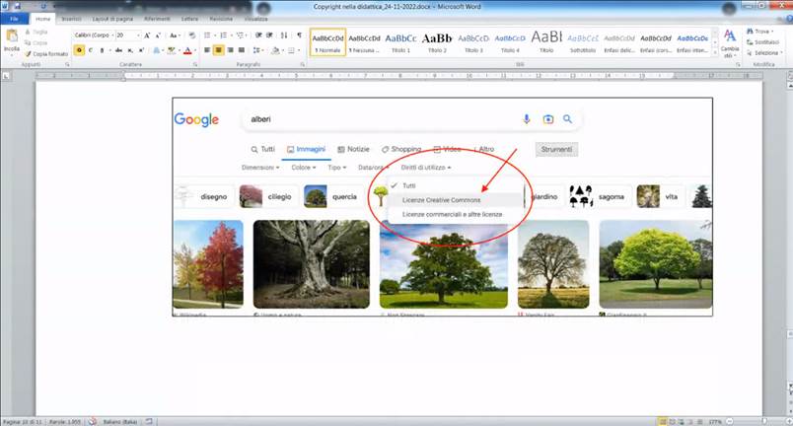The height and width of the screenshot is (426, 793).
Task: Switch to the Inserisci tab
Action: [x=71, y=19]
